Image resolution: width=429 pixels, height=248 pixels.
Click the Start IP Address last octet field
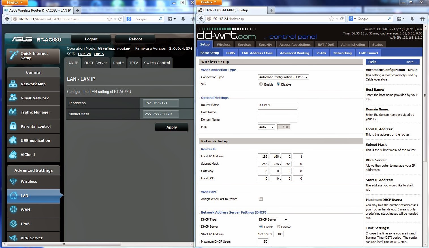click(279, 234)
